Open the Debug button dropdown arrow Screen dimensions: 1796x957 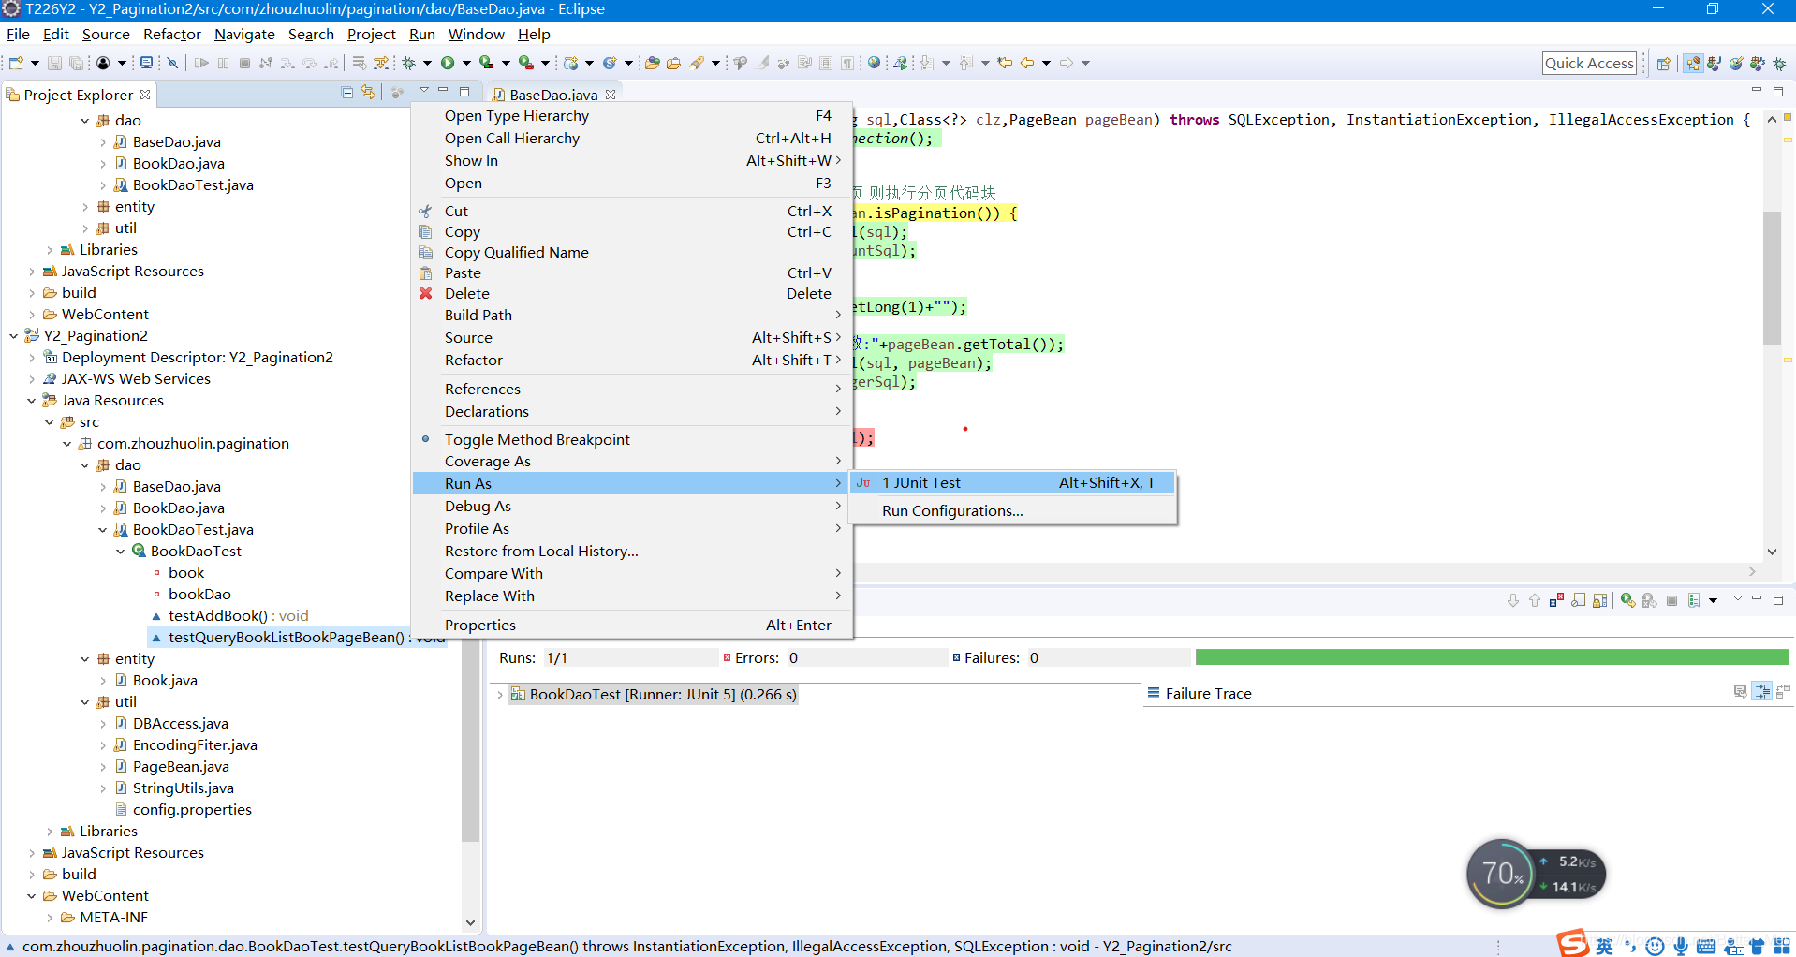coord(427,63)
